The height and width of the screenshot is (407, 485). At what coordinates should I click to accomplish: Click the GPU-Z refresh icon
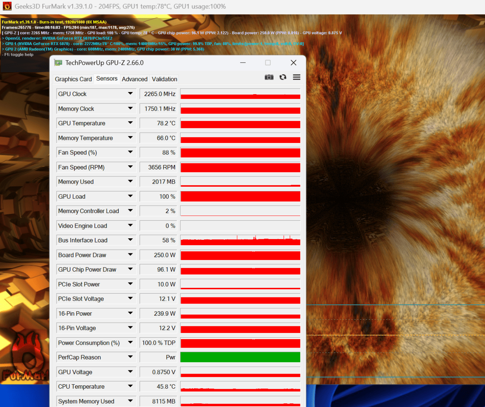(283, 77)
